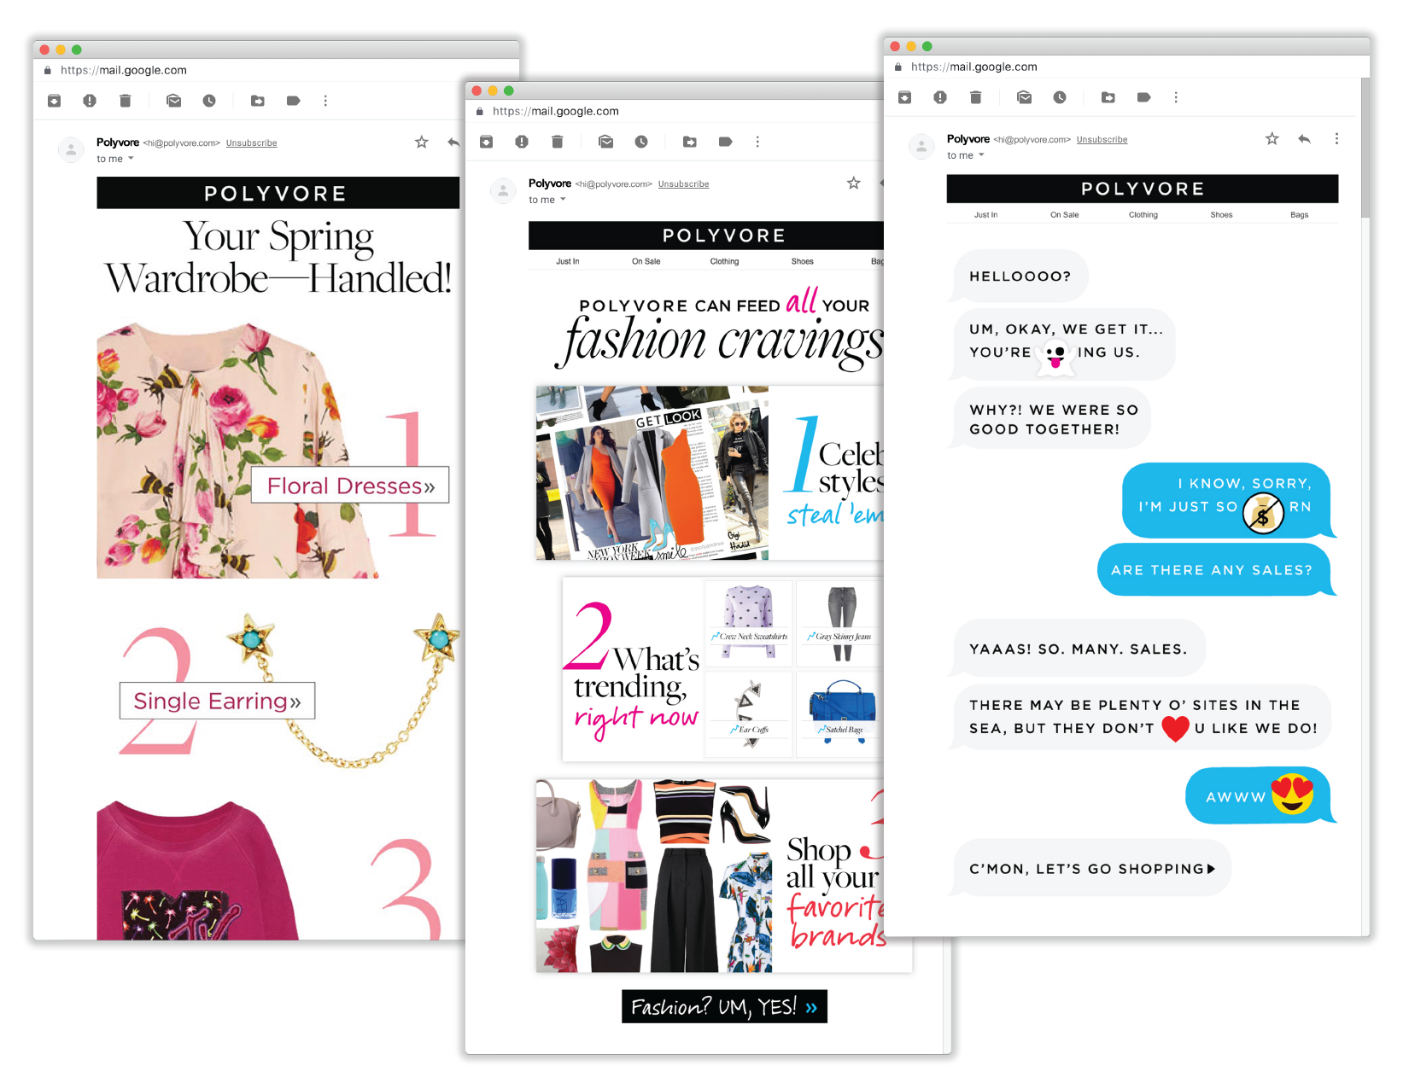Open More options dots in left window toolbar

coord(325,101)
